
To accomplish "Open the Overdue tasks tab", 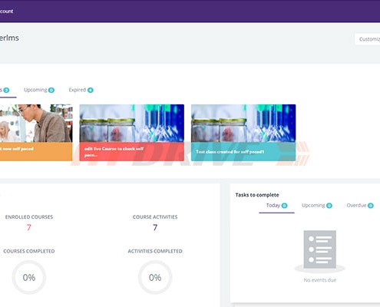I will [x=360, y=206].
